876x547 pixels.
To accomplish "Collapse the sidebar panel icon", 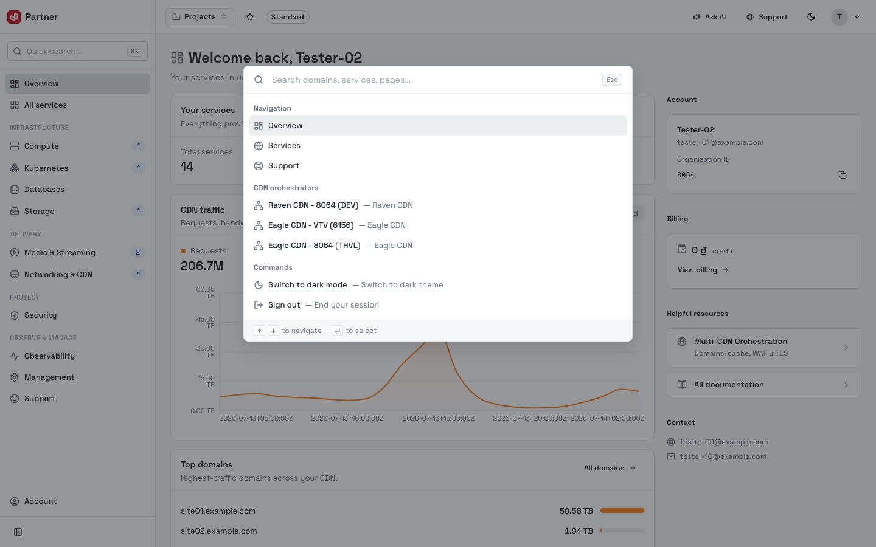I will (18, 532).
